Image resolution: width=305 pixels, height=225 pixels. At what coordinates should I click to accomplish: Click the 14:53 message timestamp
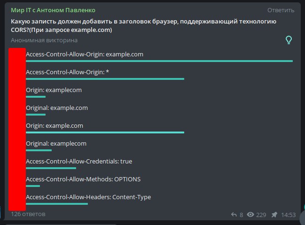click(288, 215)
